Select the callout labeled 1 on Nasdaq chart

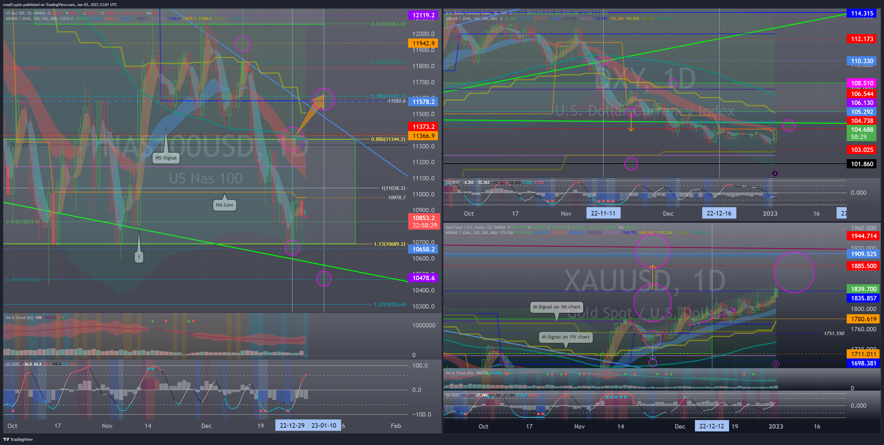pyautogui.click(x=139, y=257)
